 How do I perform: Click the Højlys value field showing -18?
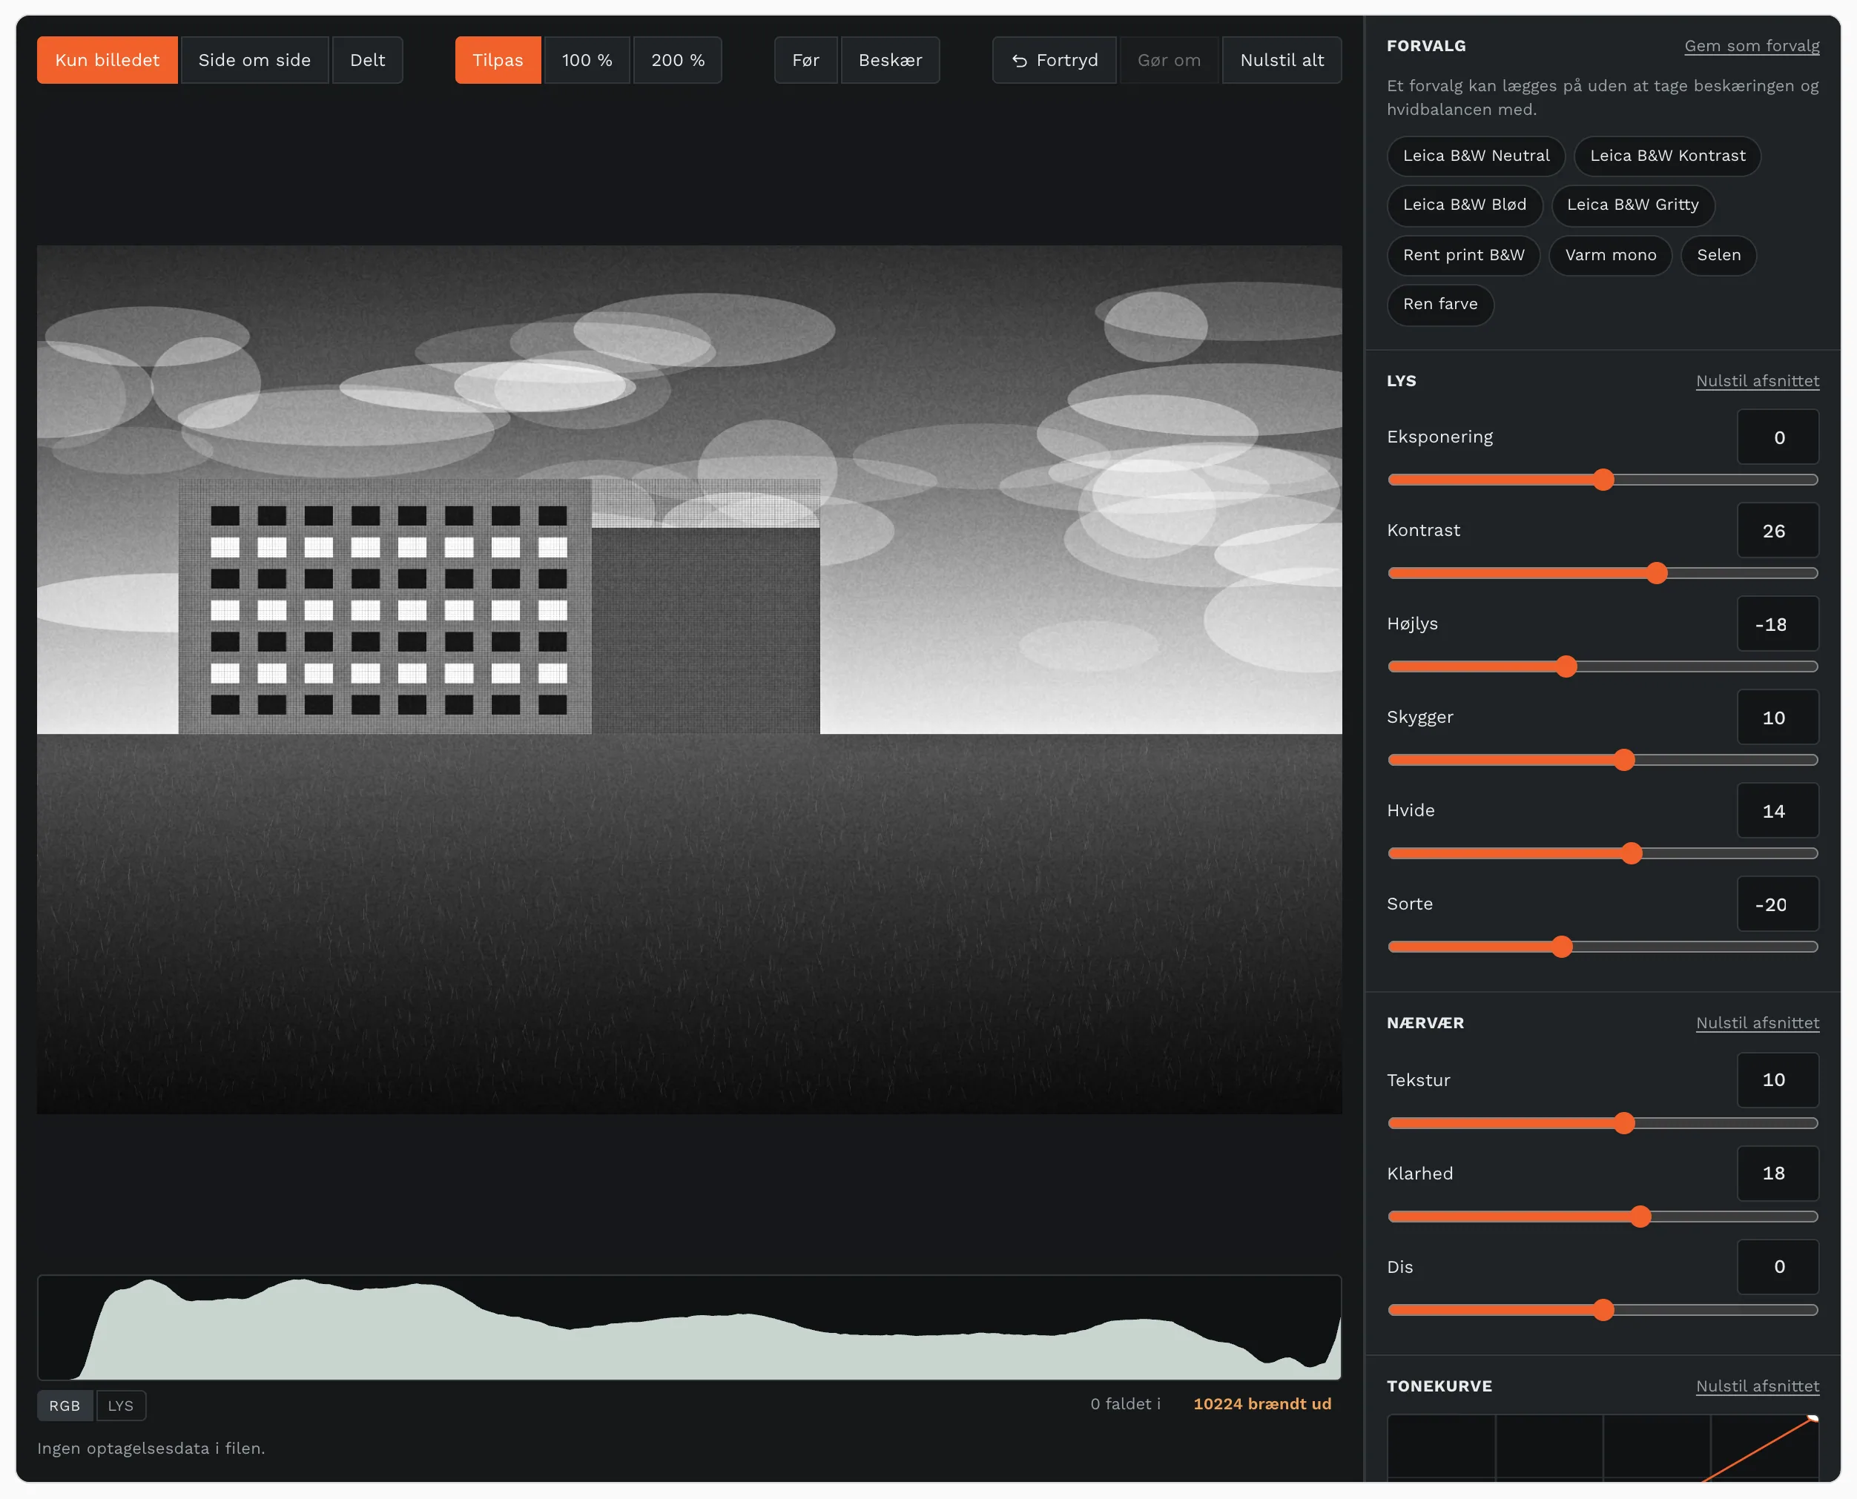(x=1778, y=623)
